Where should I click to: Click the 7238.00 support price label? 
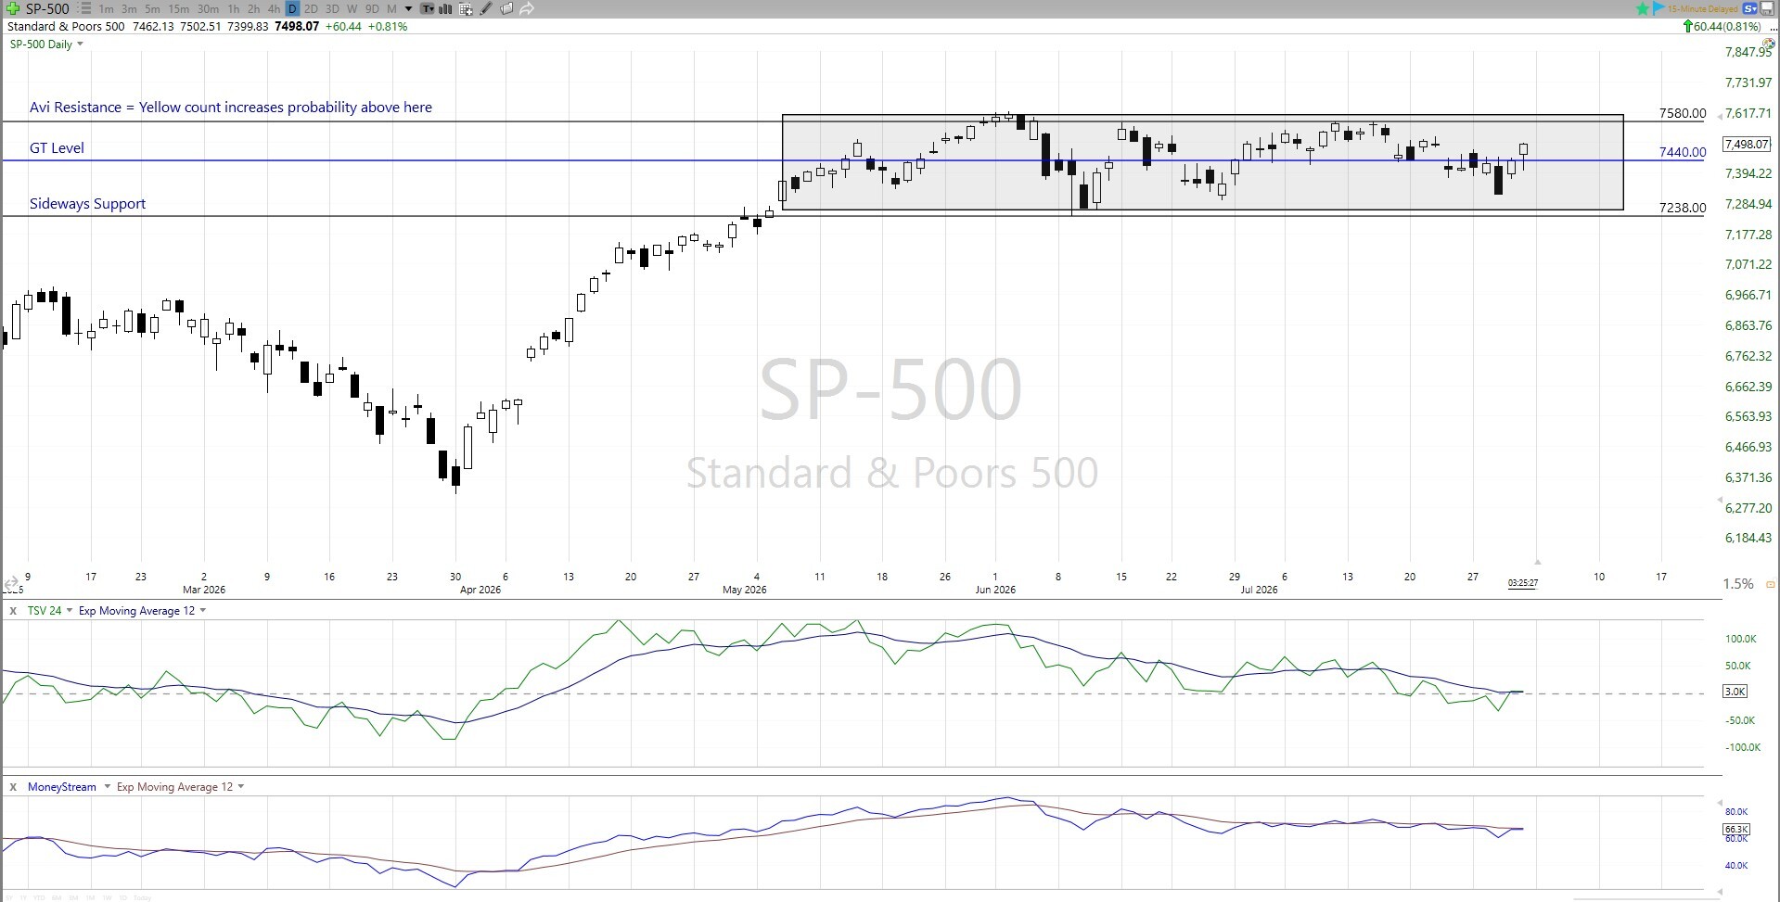coord(1683,208)
